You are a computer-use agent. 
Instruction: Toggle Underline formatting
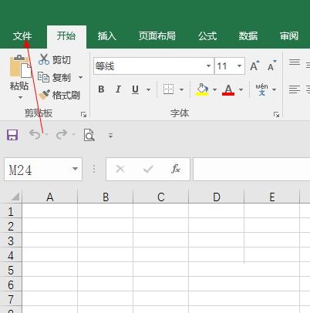point(135,89)
